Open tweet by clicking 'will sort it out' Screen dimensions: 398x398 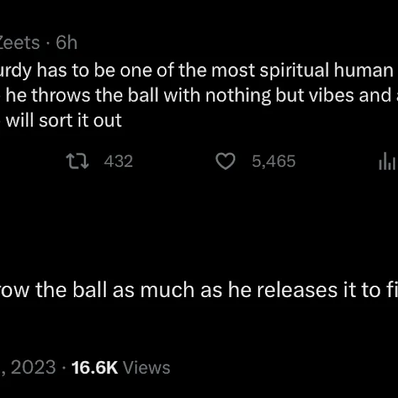pyautogui.click(x=64, y=120)
